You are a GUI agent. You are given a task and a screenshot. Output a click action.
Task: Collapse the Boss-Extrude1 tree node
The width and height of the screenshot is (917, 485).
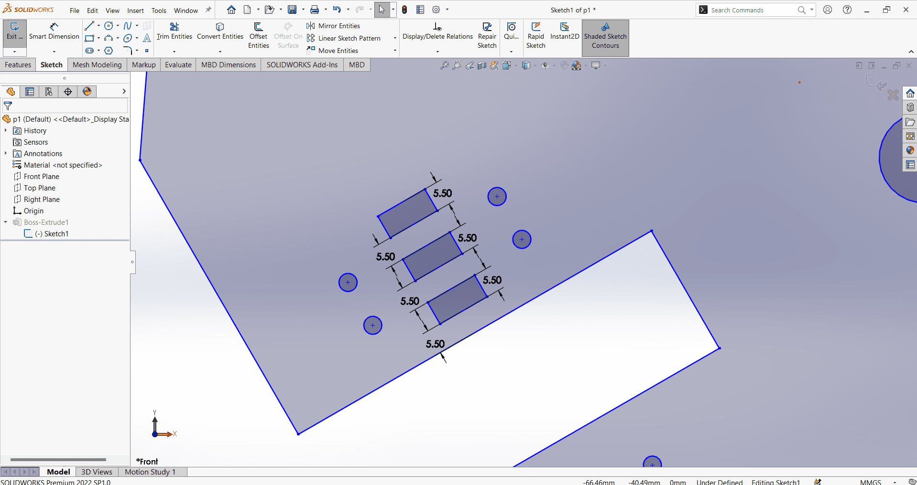point(6,222)
